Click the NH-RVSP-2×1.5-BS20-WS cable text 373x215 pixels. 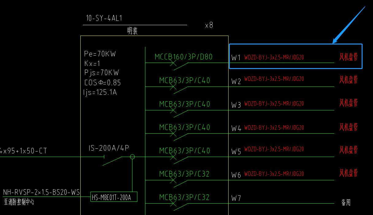point(41,192)
